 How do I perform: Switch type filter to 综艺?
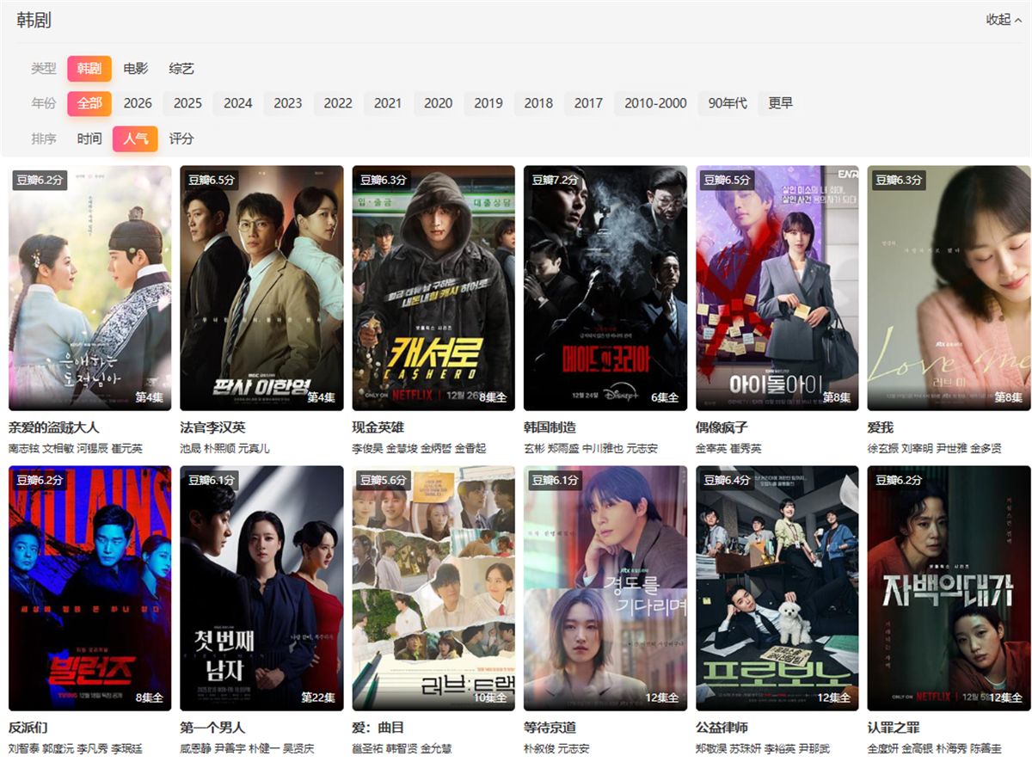tap(181, 69)
